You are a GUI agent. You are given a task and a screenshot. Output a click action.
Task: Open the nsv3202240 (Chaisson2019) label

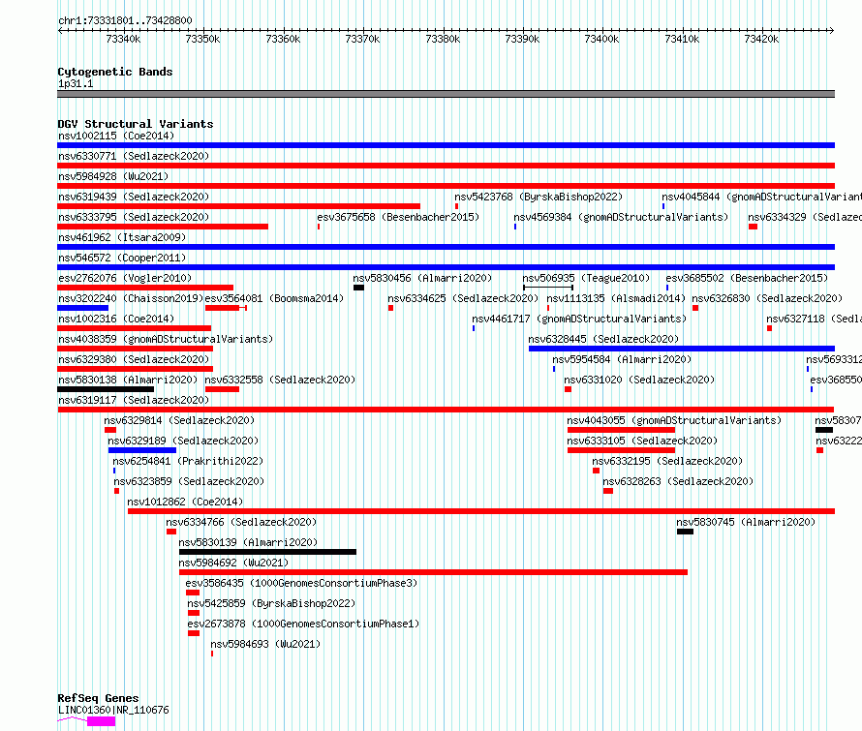(x=131, y=298)
